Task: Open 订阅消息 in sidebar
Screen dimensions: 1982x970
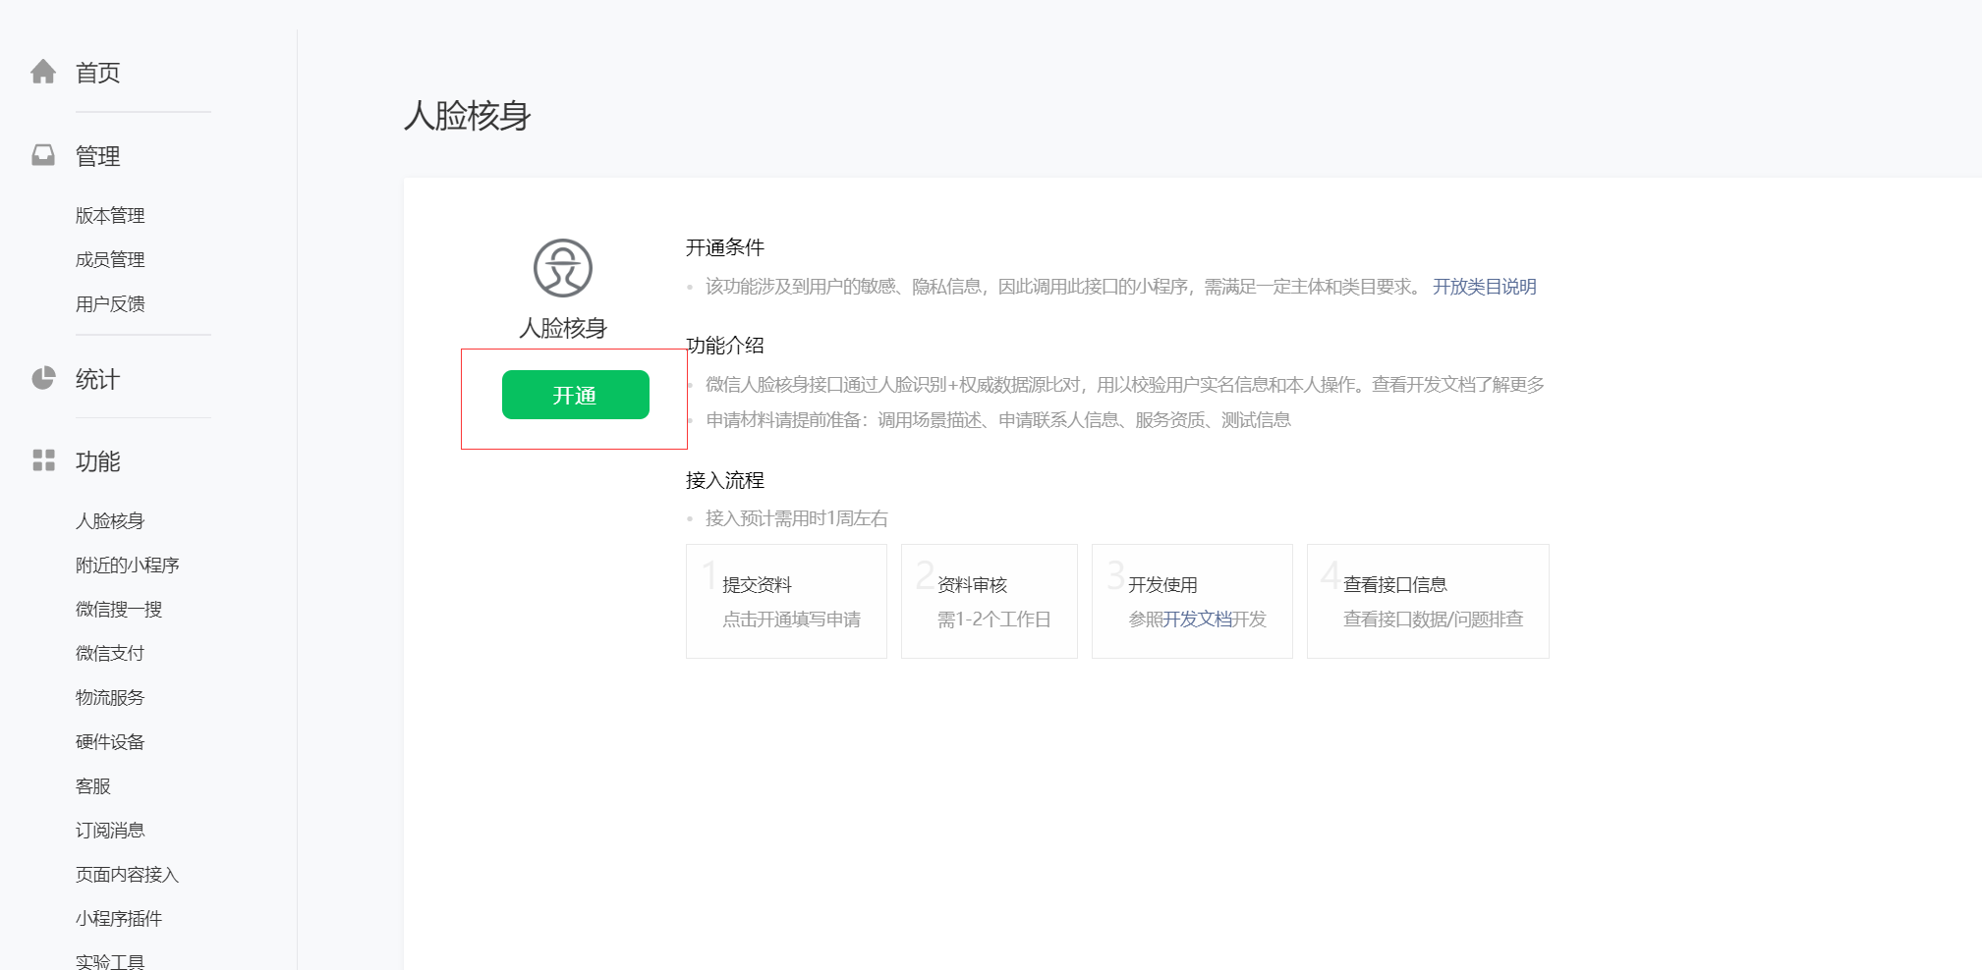Action: (110, 830)
